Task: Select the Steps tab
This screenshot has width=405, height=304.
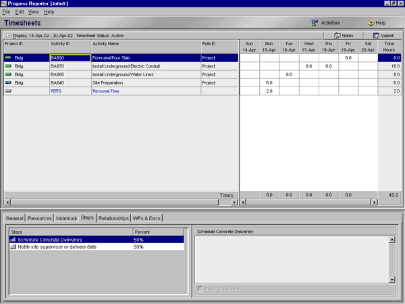Action: click(87, 218)
